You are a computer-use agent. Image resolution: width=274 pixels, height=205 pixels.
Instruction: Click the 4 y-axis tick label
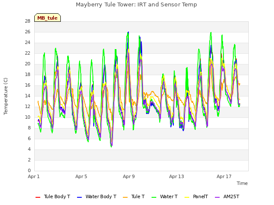29,149
